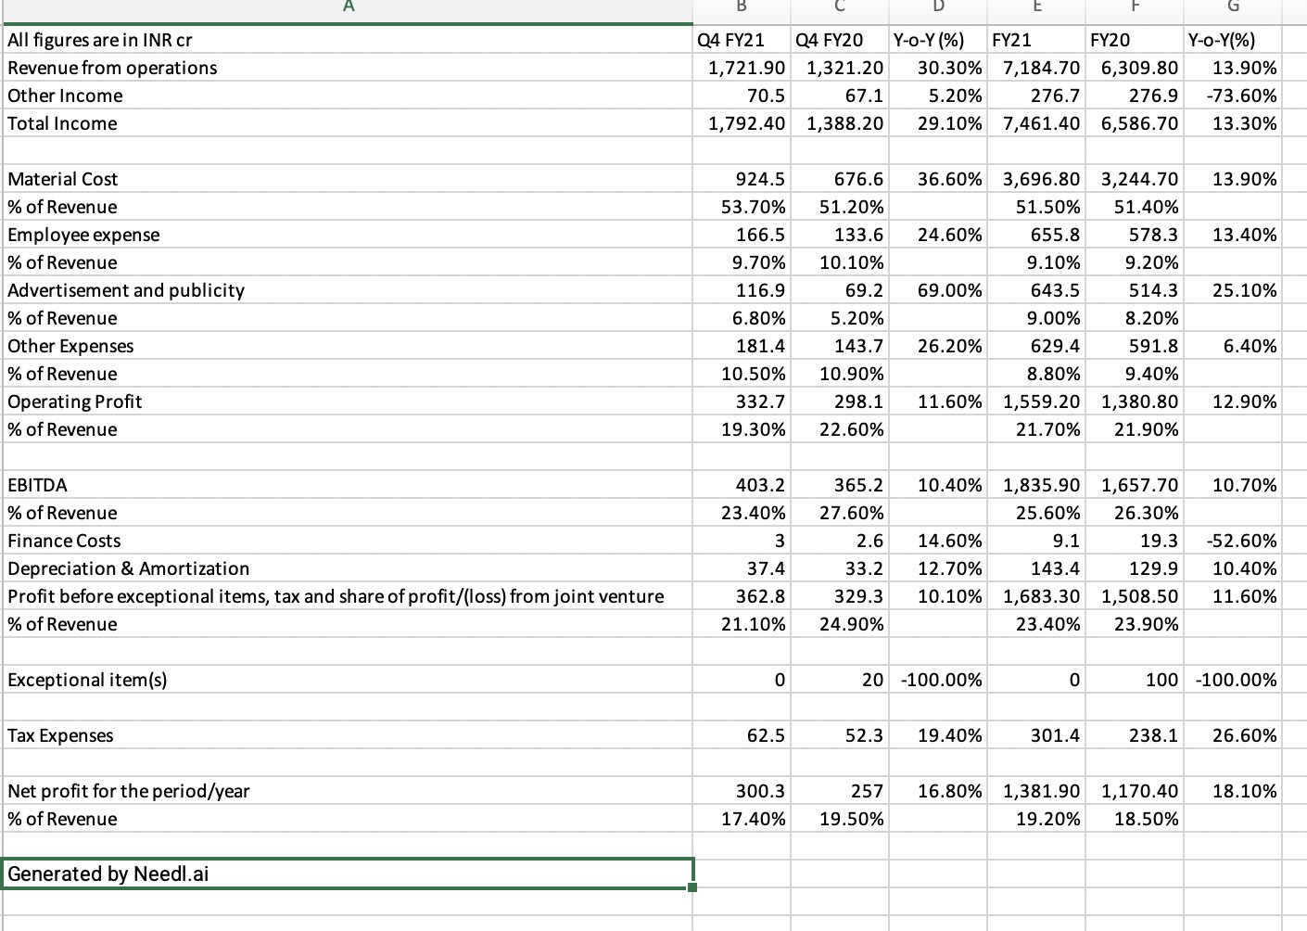Image resolution: width=1307 pixels, height=931 pixels.
Task: Click the 'Tax Expenses' label cell
Action: [347, 735]
